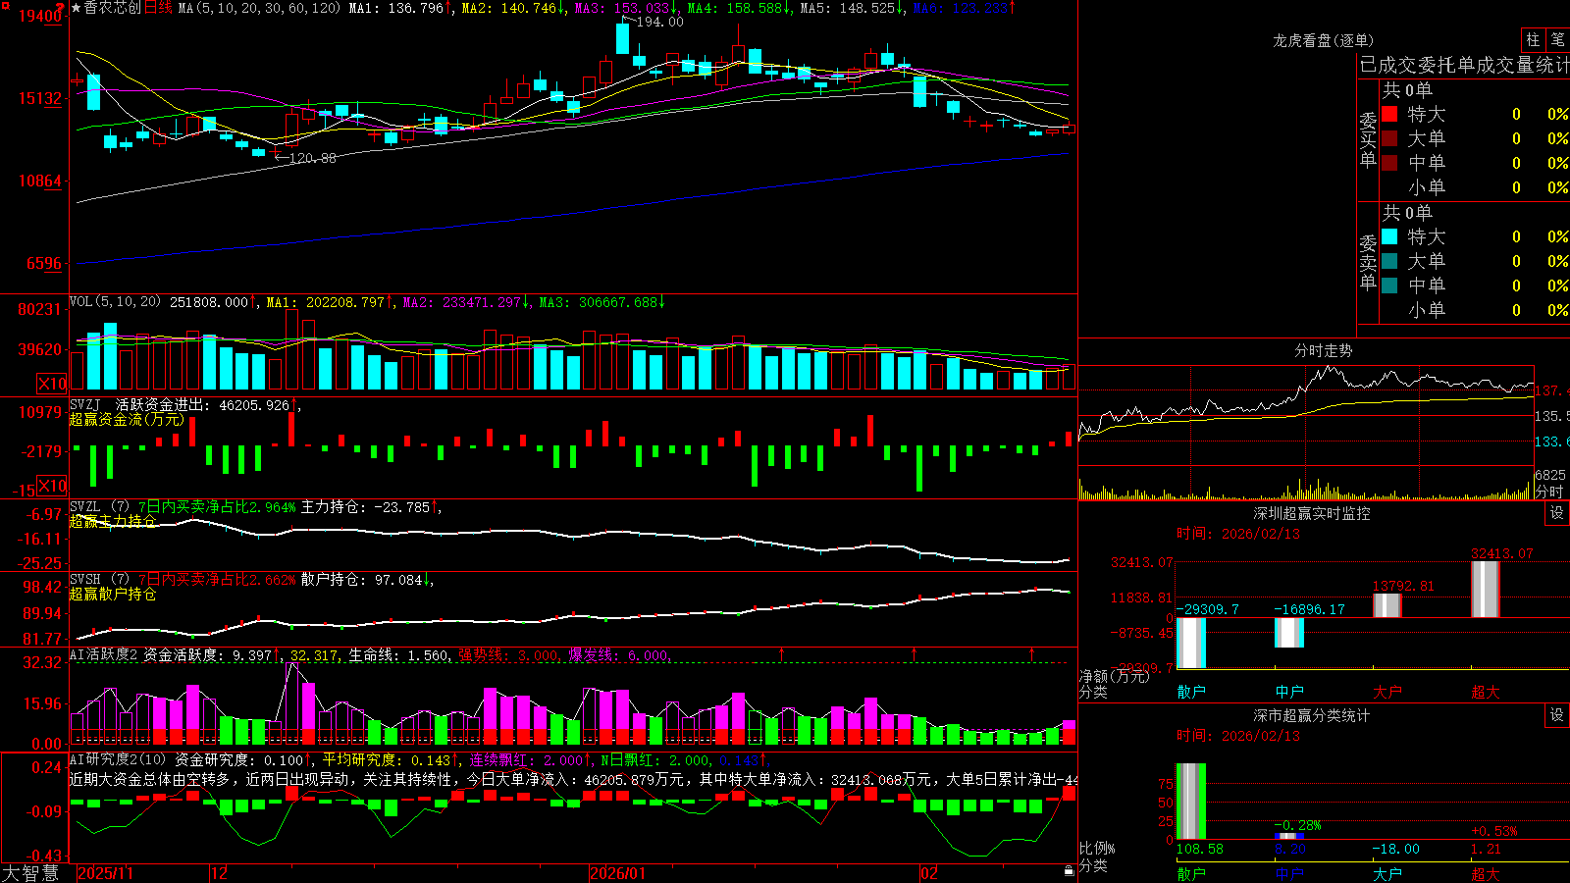
Task: Click the SVZJ indicator name label
Action: point(84,404)
